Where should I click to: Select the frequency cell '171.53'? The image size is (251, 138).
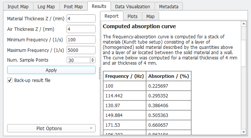click(125, 125)
